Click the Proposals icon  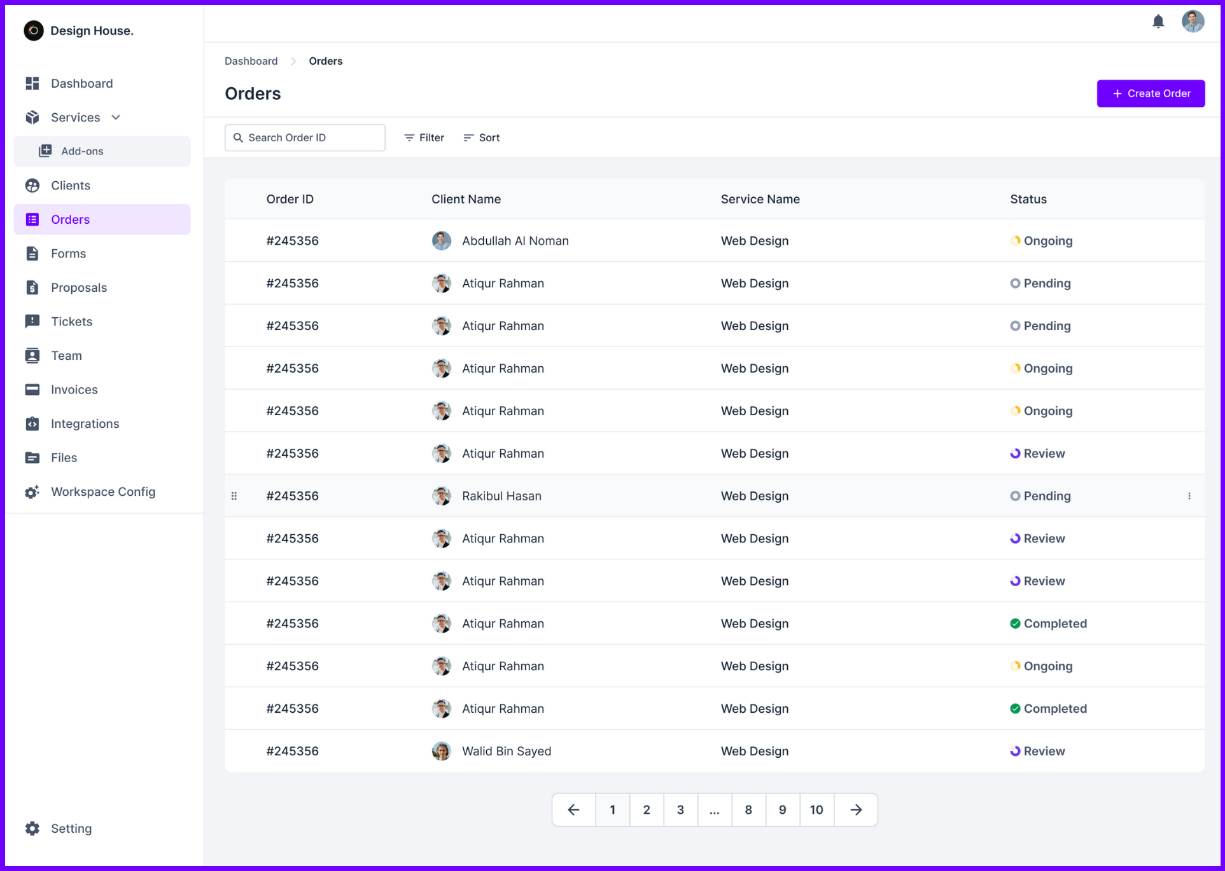[32, 287]
